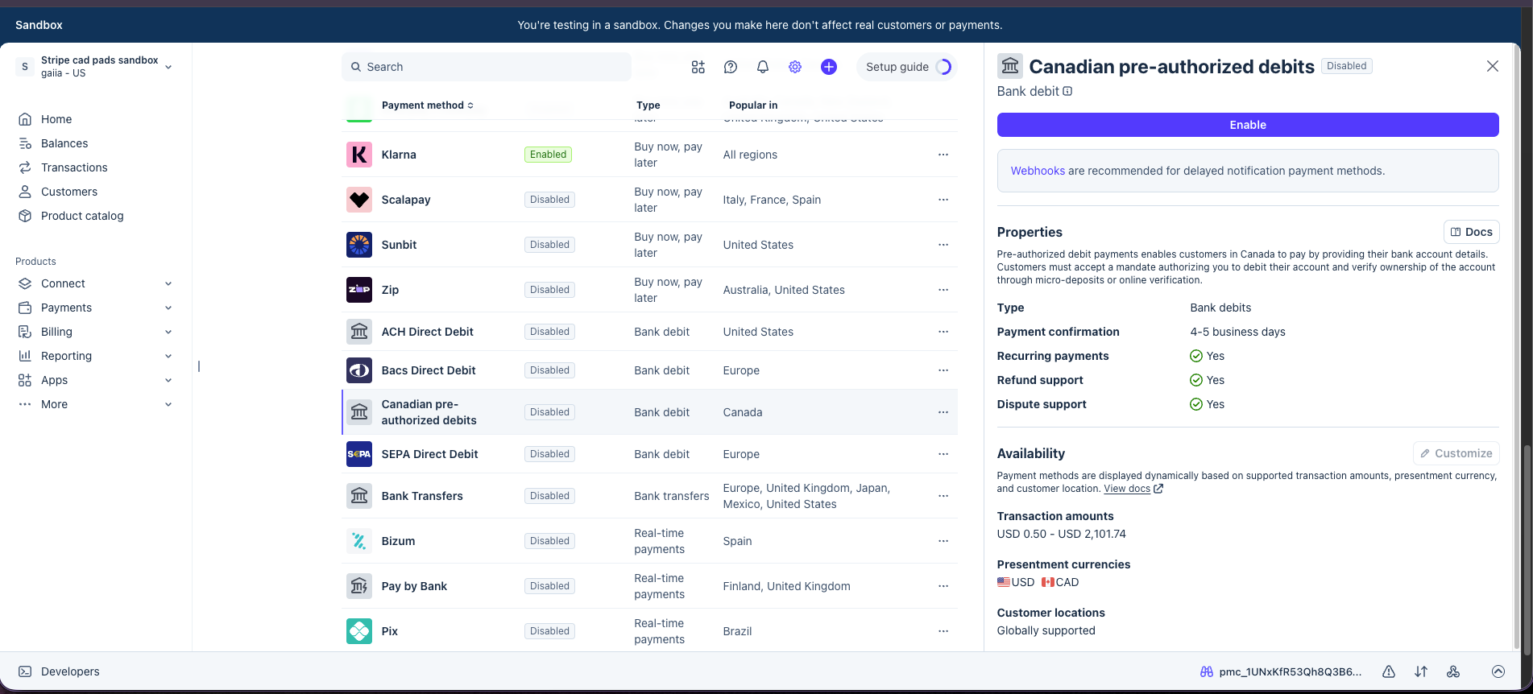This screenshot has height=694, width=1533.
Task: Open the Docs button in Properties
Action: 1472,232
